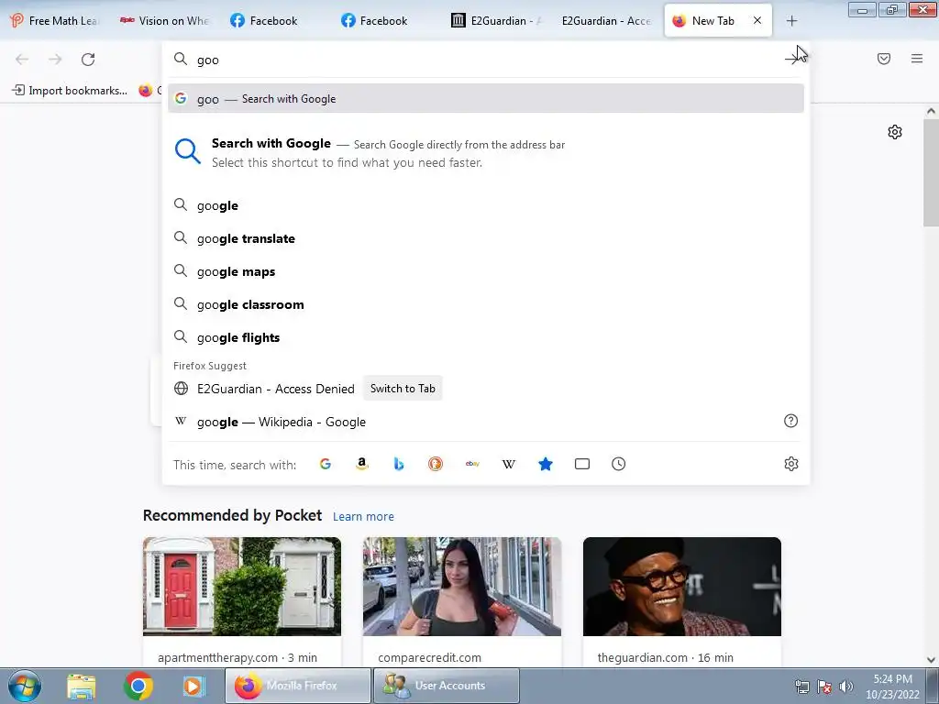Click the volume speaker tray icon
Image resolution: width=939 pixels, height=704 pixels.
tap(845, 687)
